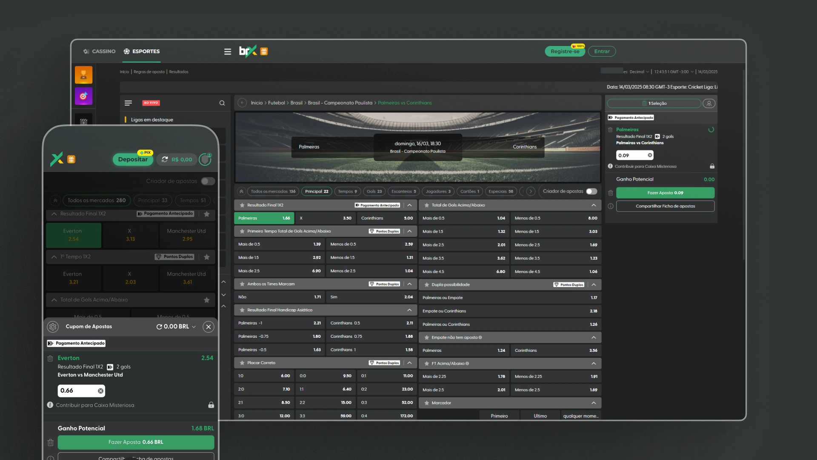Collapse the Dupla possibilidade market section

(594, 285)
